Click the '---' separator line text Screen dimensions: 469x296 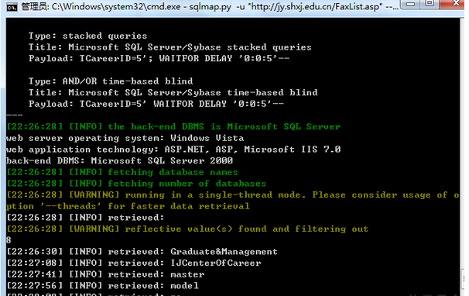15,115
